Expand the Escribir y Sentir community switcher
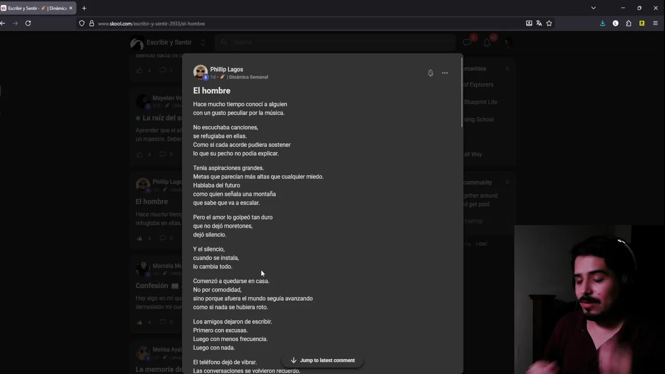Screen dimensions: 665x374 click(203, 43)
